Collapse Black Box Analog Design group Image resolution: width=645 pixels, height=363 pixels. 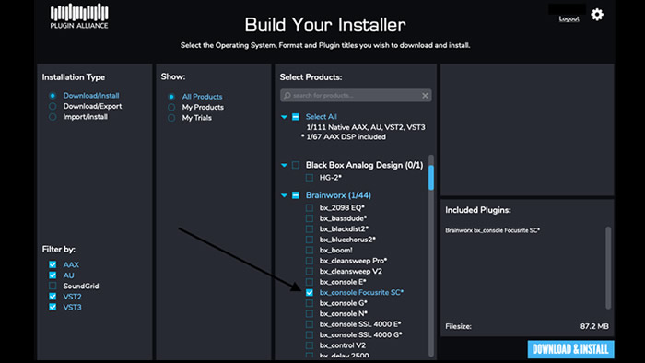284,165
